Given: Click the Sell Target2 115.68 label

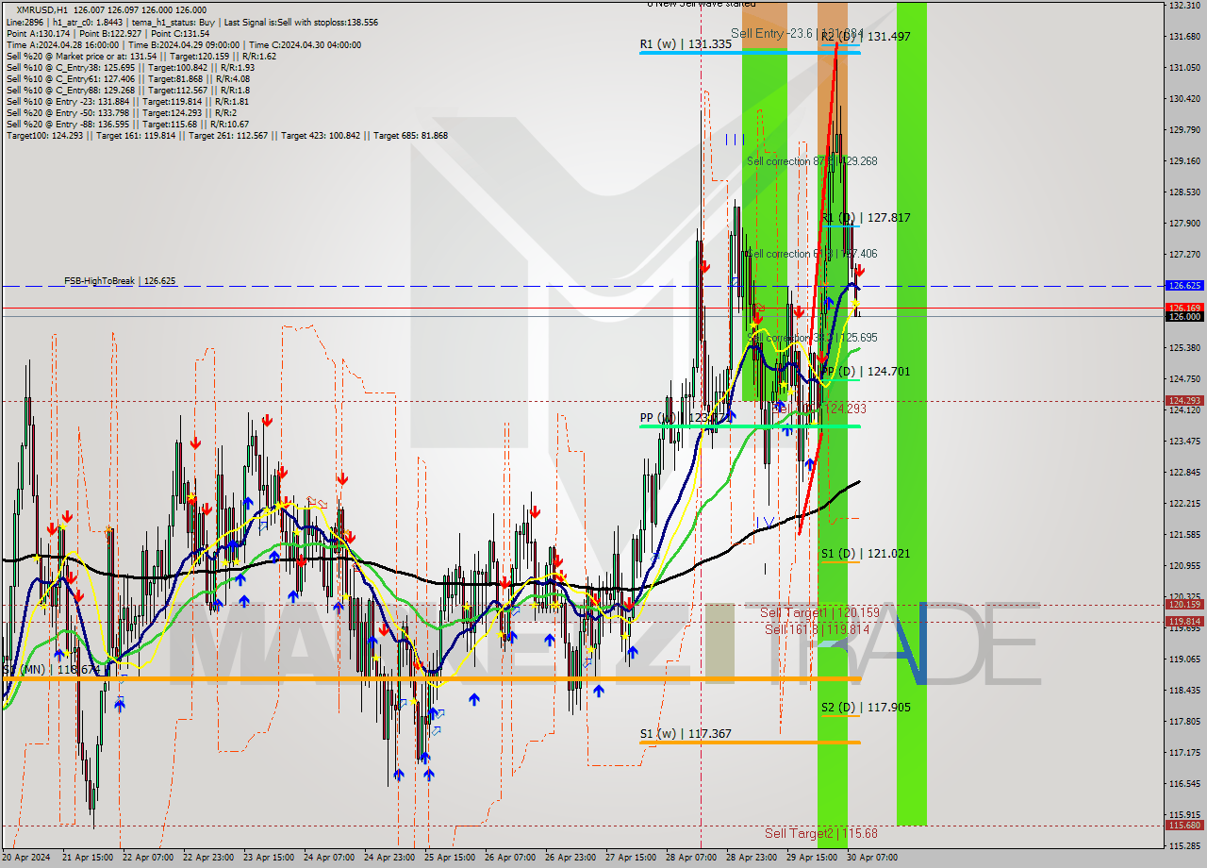Looking at the screenshot, I should tap(821, 833).
